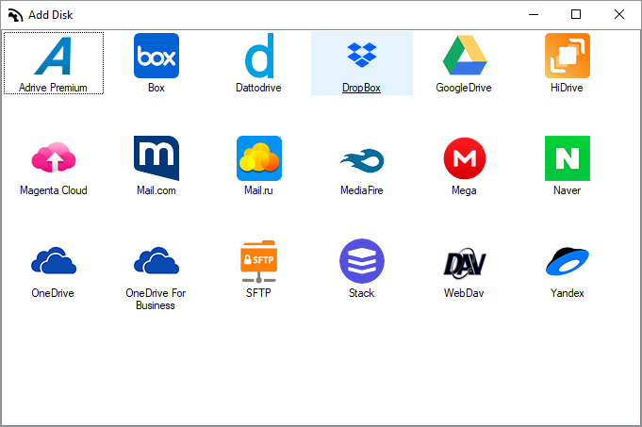
Task: Select the WebDav icon
Action: 465,262
